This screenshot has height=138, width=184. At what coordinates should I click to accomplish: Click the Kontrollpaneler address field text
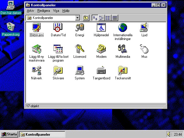coord(43,18)
